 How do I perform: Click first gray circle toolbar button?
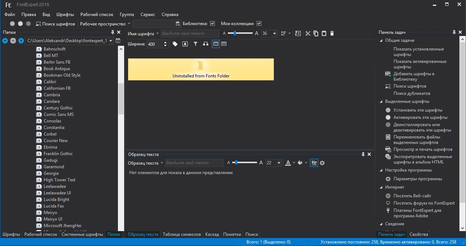coord(12,24)
